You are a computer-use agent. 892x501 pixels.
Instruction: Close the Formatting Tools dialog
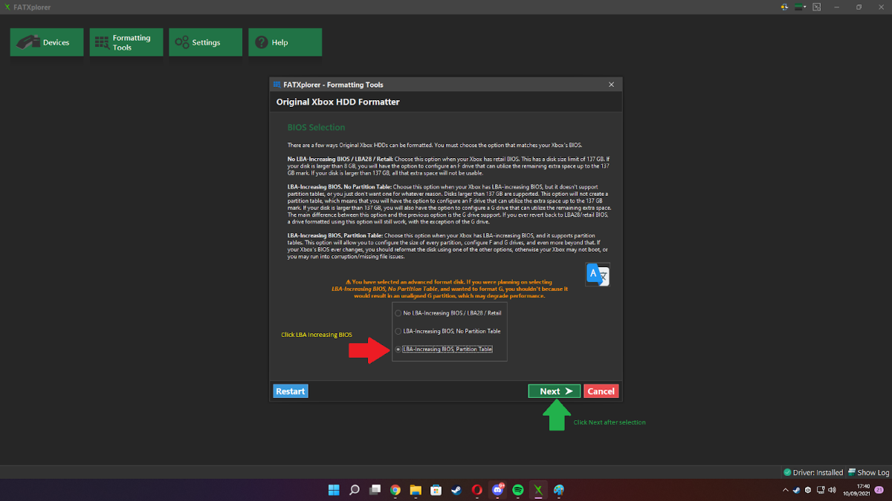[x=611, y=85]
